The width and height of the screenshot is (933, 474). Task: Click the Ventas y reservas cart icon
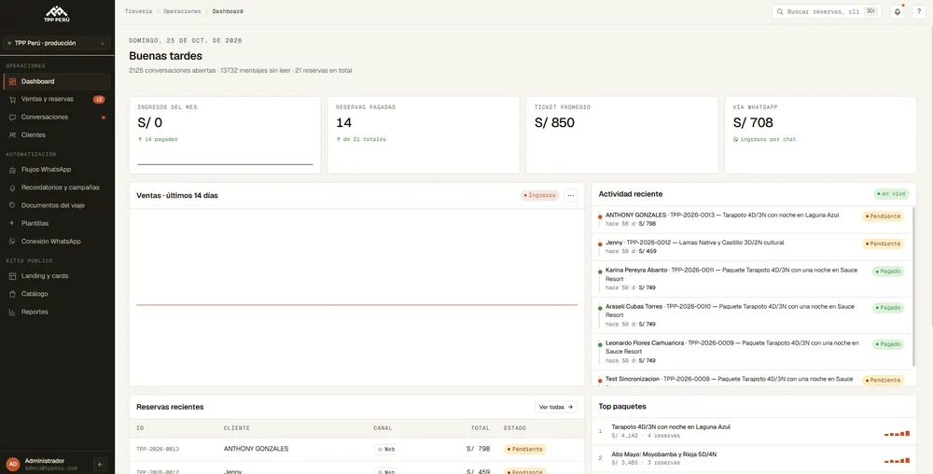pyautogui.click(x=12, y=99)
